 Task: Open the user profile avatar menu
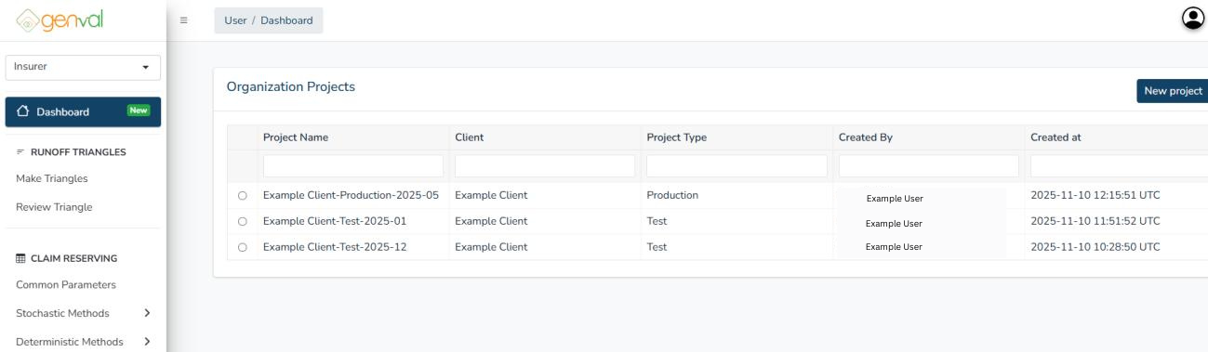click(x=1192, y=19)
